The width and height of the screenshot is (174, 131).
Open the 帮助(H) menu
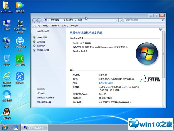coord(74,26)
